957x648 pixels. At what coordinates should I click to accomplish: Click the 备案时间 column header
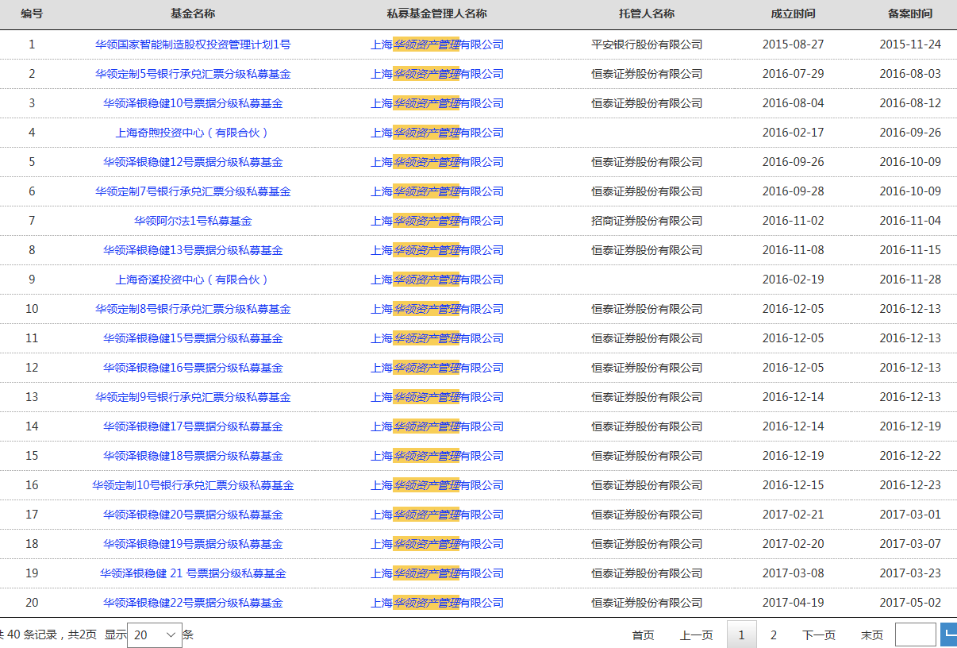coord(910,14)
